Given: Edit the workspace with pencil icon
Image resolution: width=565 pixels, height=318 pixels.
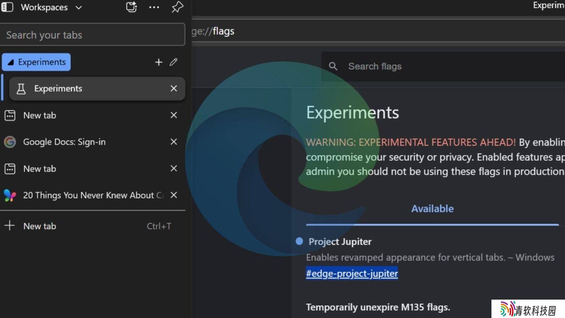Looking at the screenshot, I should (x=174, y=62).
